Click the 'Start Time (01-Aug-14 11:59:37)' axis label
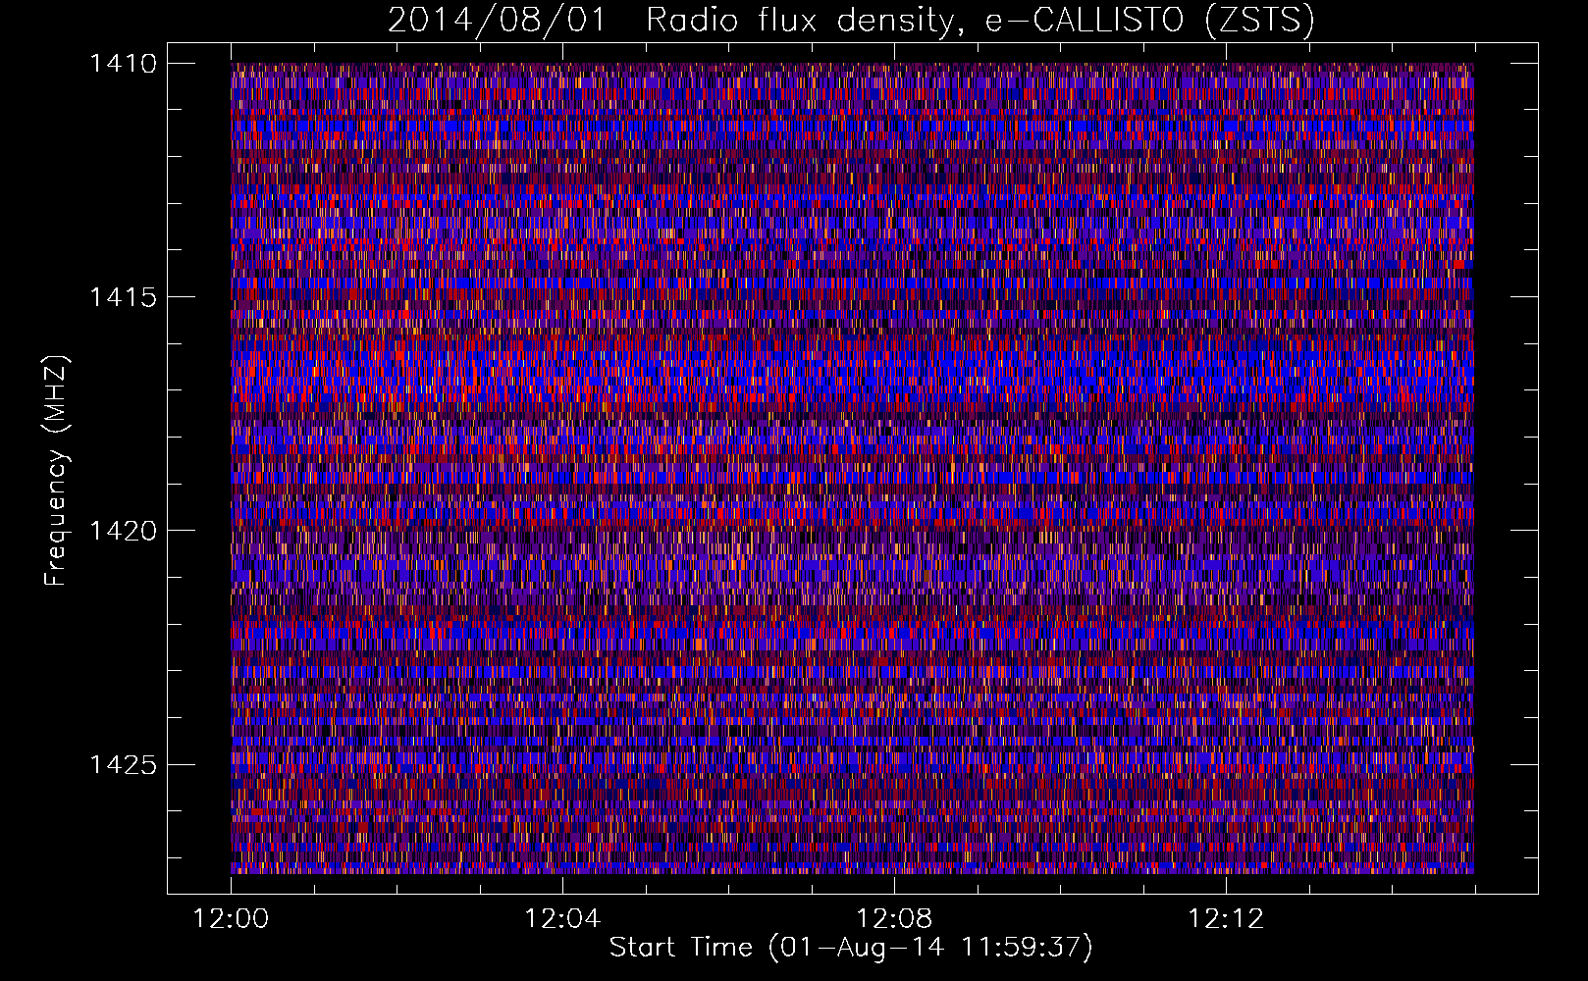This screenshot has width=1588, height=981. coord(851,948)
